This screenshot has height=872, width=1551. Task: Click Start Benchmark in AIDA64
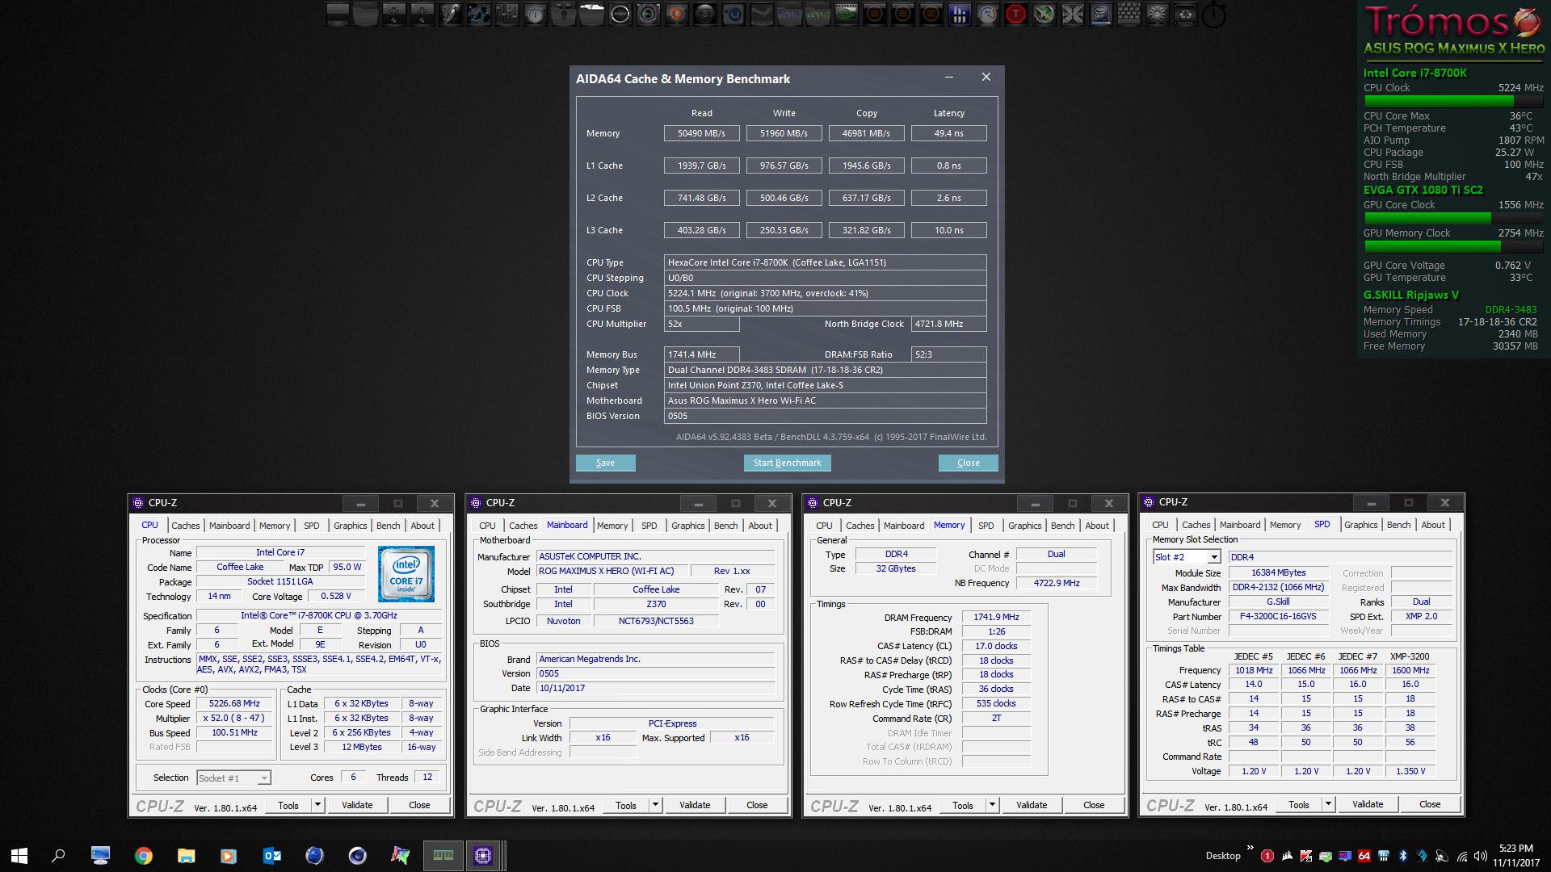[787, 463]
